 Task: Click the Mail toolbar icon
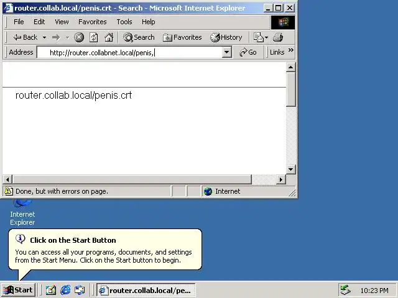[x=259, y=37]
